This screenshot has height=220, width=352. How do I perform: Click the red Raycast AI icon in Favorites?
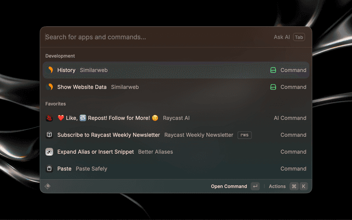50,118
